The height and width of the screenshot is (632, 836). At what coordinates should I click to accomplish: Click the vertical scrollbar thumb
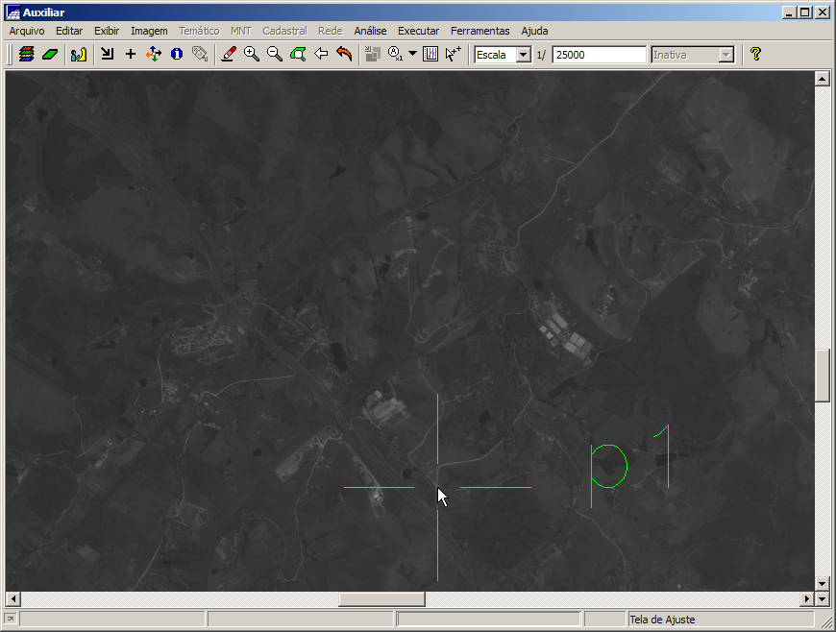point(823,375)
